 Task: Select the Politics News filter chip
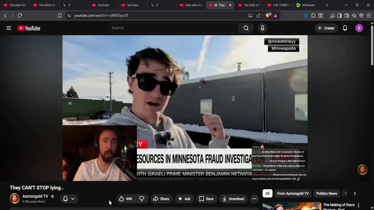point(327,193)
